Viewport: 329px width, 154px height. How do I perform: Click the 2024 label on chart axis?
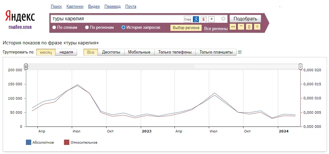click(x=283, y=131)
